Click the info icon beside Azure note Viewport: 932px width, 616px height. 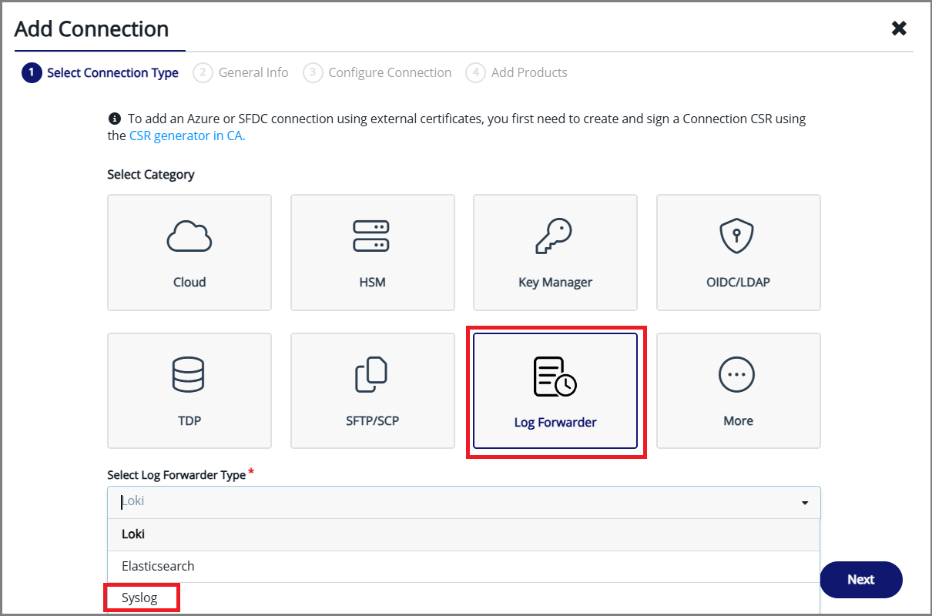(x=115, y=119)
